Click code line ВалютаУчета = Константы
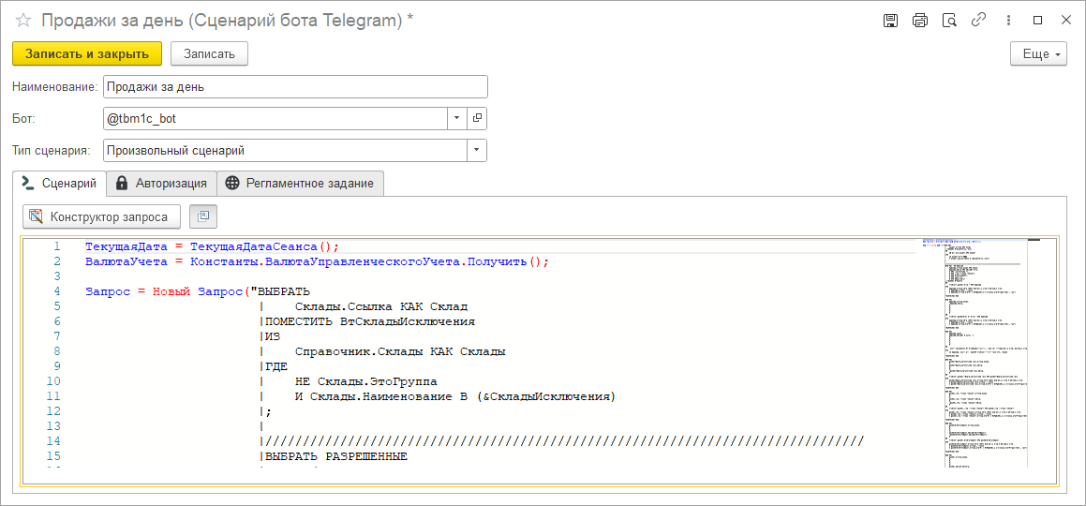1086x506 pixels. [x=317, y=261]
